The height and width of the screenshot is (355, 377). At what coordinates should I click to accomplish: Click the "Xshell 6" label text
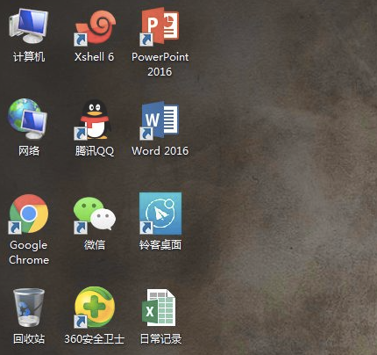[94, 57]
